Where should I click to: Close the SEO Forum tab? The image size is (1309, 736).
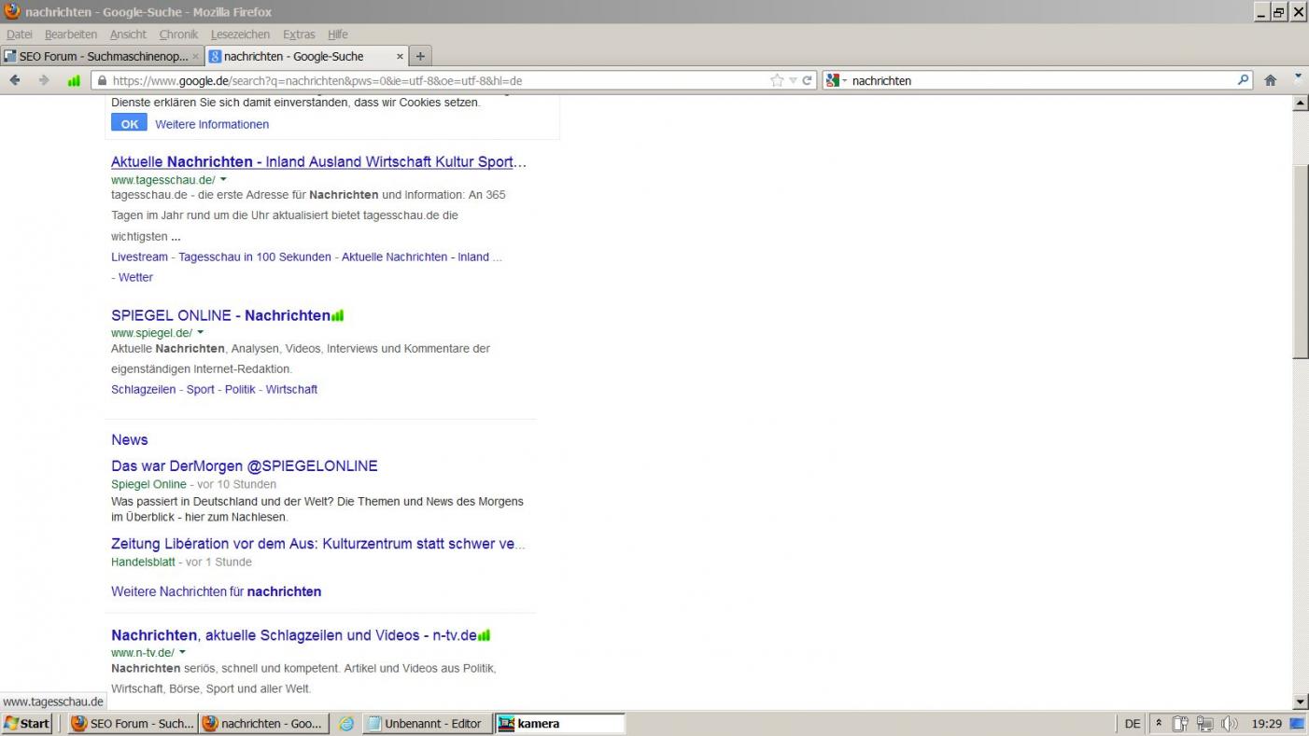[x=196, y=56]
